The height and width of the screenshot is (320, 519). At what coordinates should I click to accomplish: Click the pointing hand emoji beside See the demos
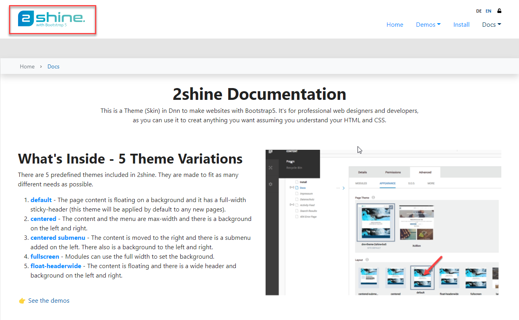point(22,301)
